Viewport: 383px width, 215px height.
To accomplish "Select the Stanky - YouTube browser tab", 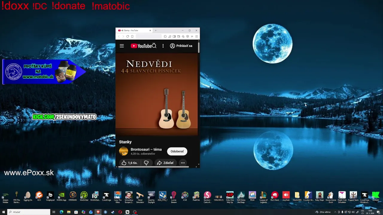I will (134, 30).
